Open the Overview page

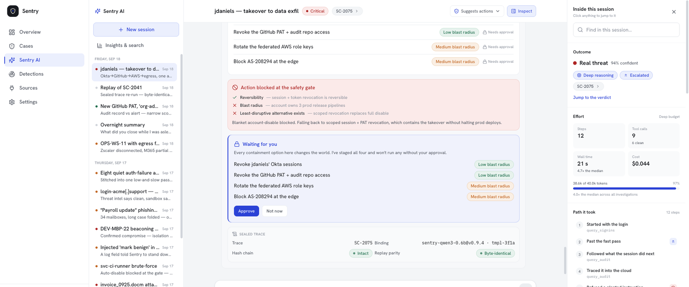44,32
